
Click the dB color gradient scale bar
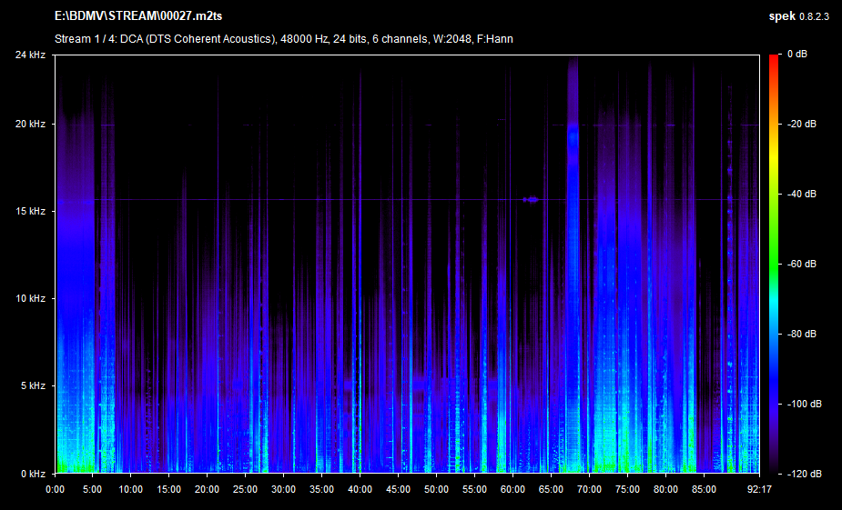[x=774, y=264]
